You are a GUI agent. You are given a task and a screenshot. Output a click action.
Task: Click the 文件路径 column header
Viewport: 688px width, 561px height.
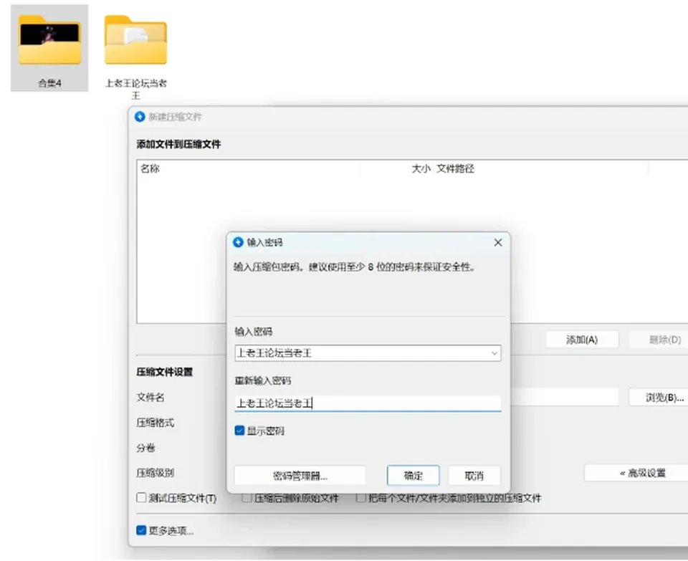(x=455, y=168)
